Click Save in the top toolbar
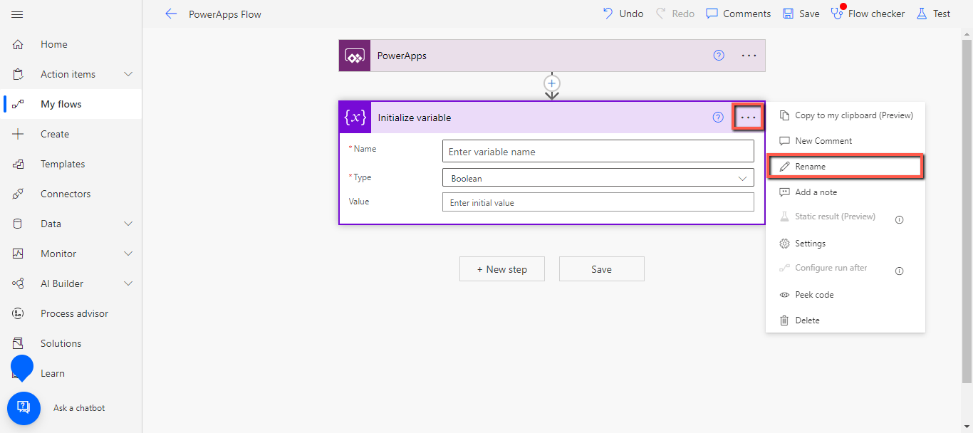 (801, 14)
